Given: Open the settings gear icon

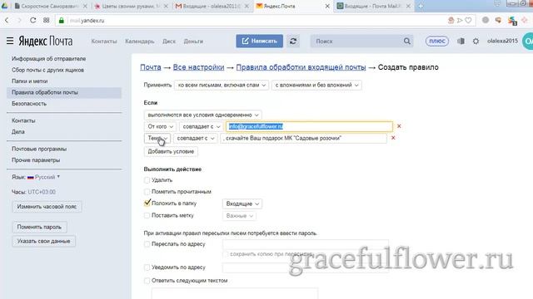Looking at the screenshot, I should [x=476, y=41].
